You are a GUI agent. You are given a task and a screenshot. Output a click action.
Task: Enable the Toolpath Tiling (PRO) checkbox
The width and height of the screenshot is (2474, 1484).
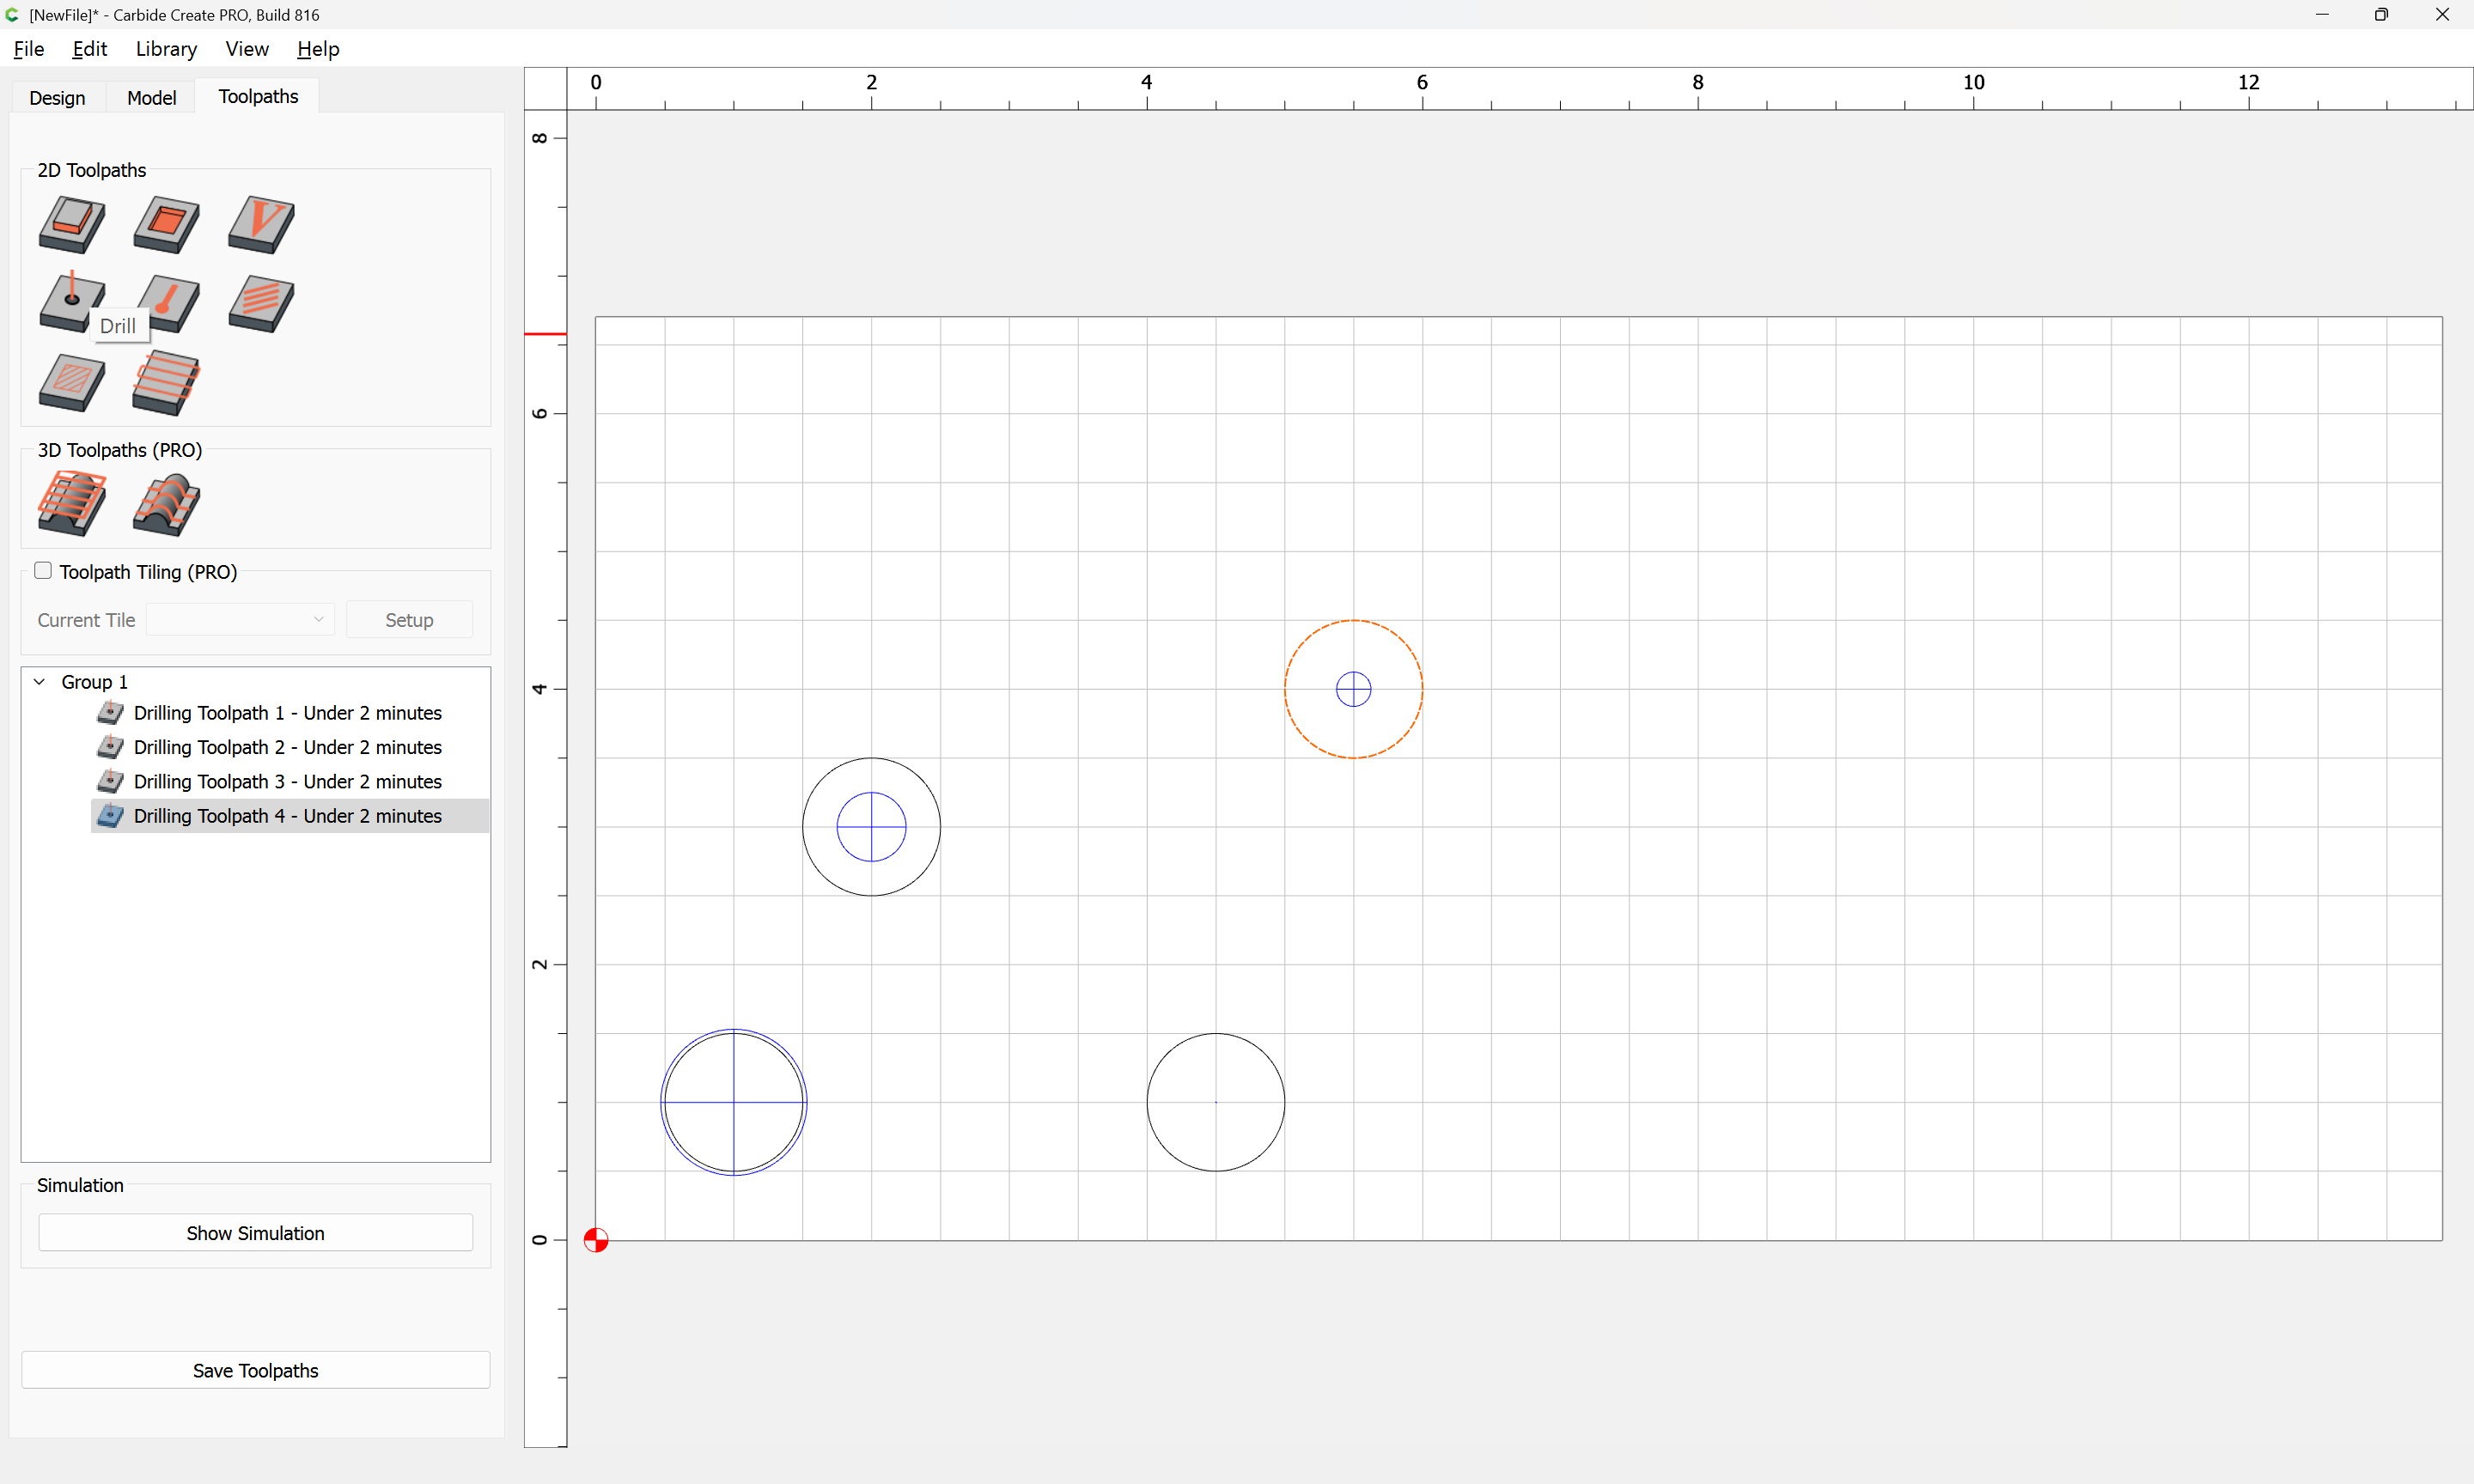pyautogui.click(x=43, y=571)
